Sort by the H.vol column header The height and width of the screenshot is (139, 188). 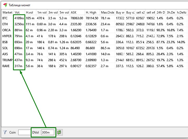click(x=30, y=12)
